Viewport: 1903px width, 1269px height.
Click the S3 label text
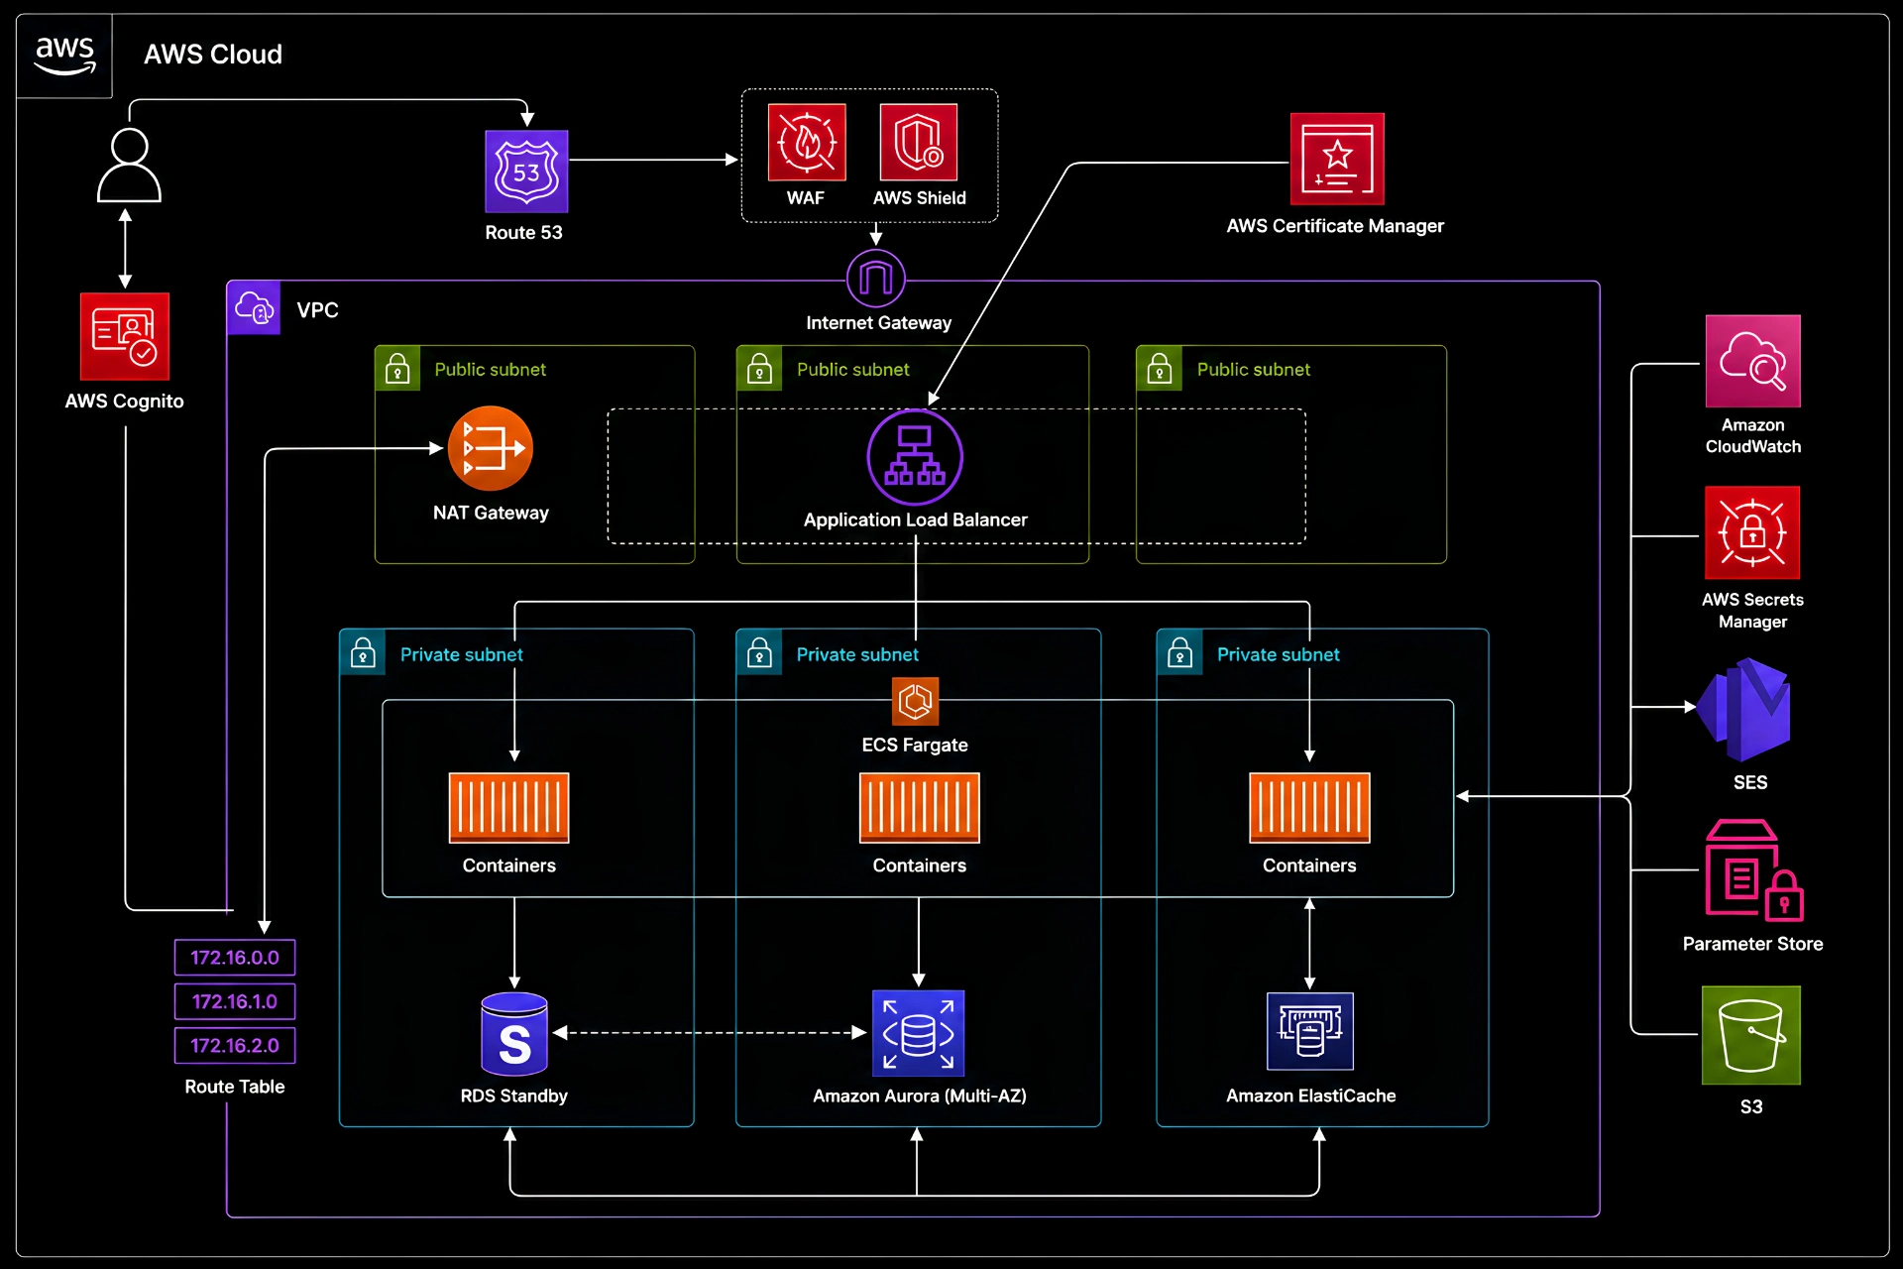1751,1106
